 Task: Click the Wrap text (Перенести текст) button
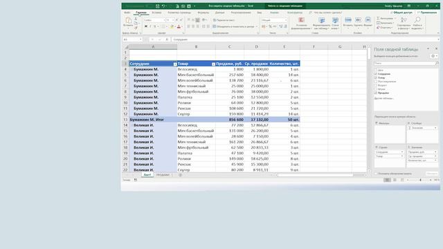point(224,20)
